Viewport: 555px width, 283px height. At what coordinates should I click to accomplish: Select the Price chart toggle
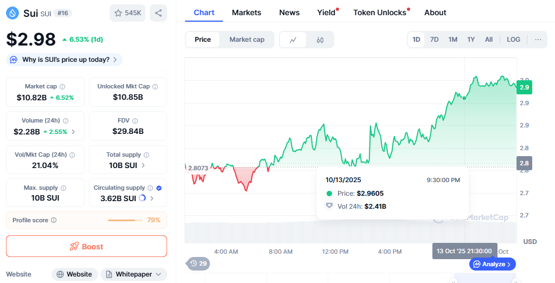tap(203, 40)
